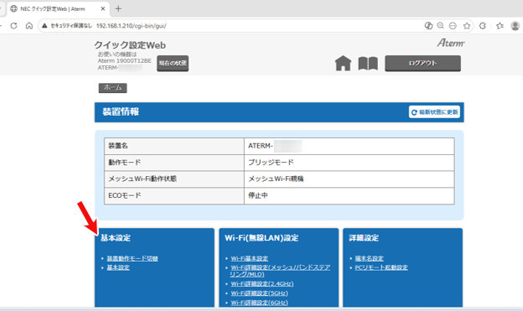This screenshot has height=311, width=523.
Task: Click the 現在の状態 button
Action: pos(173,64)
